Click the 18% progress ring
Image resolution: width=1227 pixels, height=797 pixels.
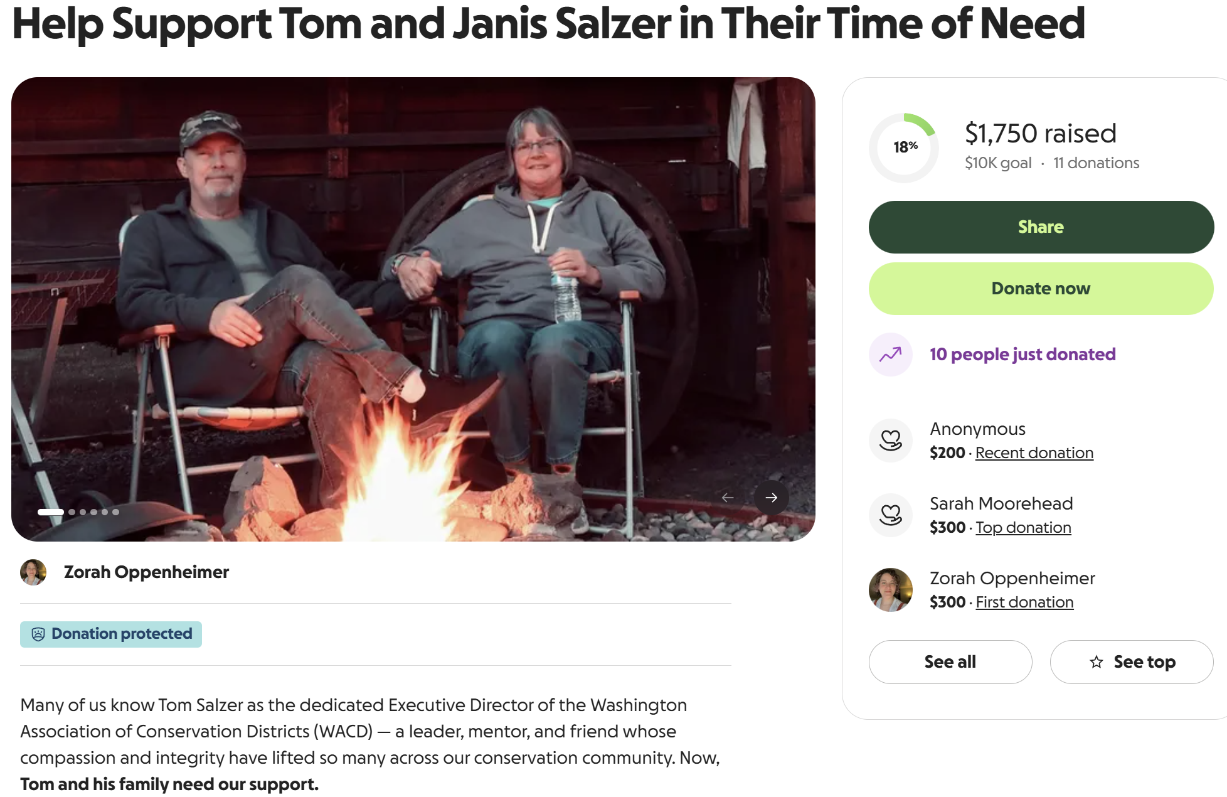903,146
